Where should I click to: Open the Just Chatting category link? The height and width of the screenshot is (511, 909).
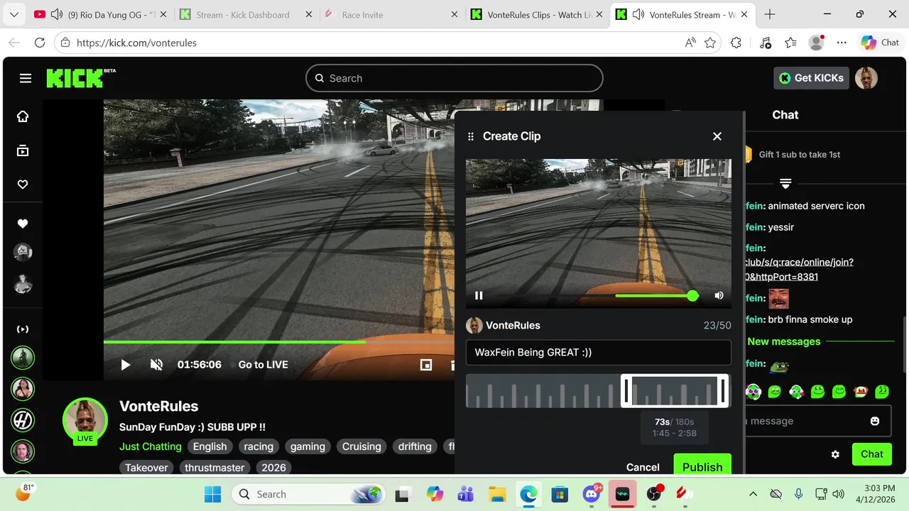click(151, 446)
